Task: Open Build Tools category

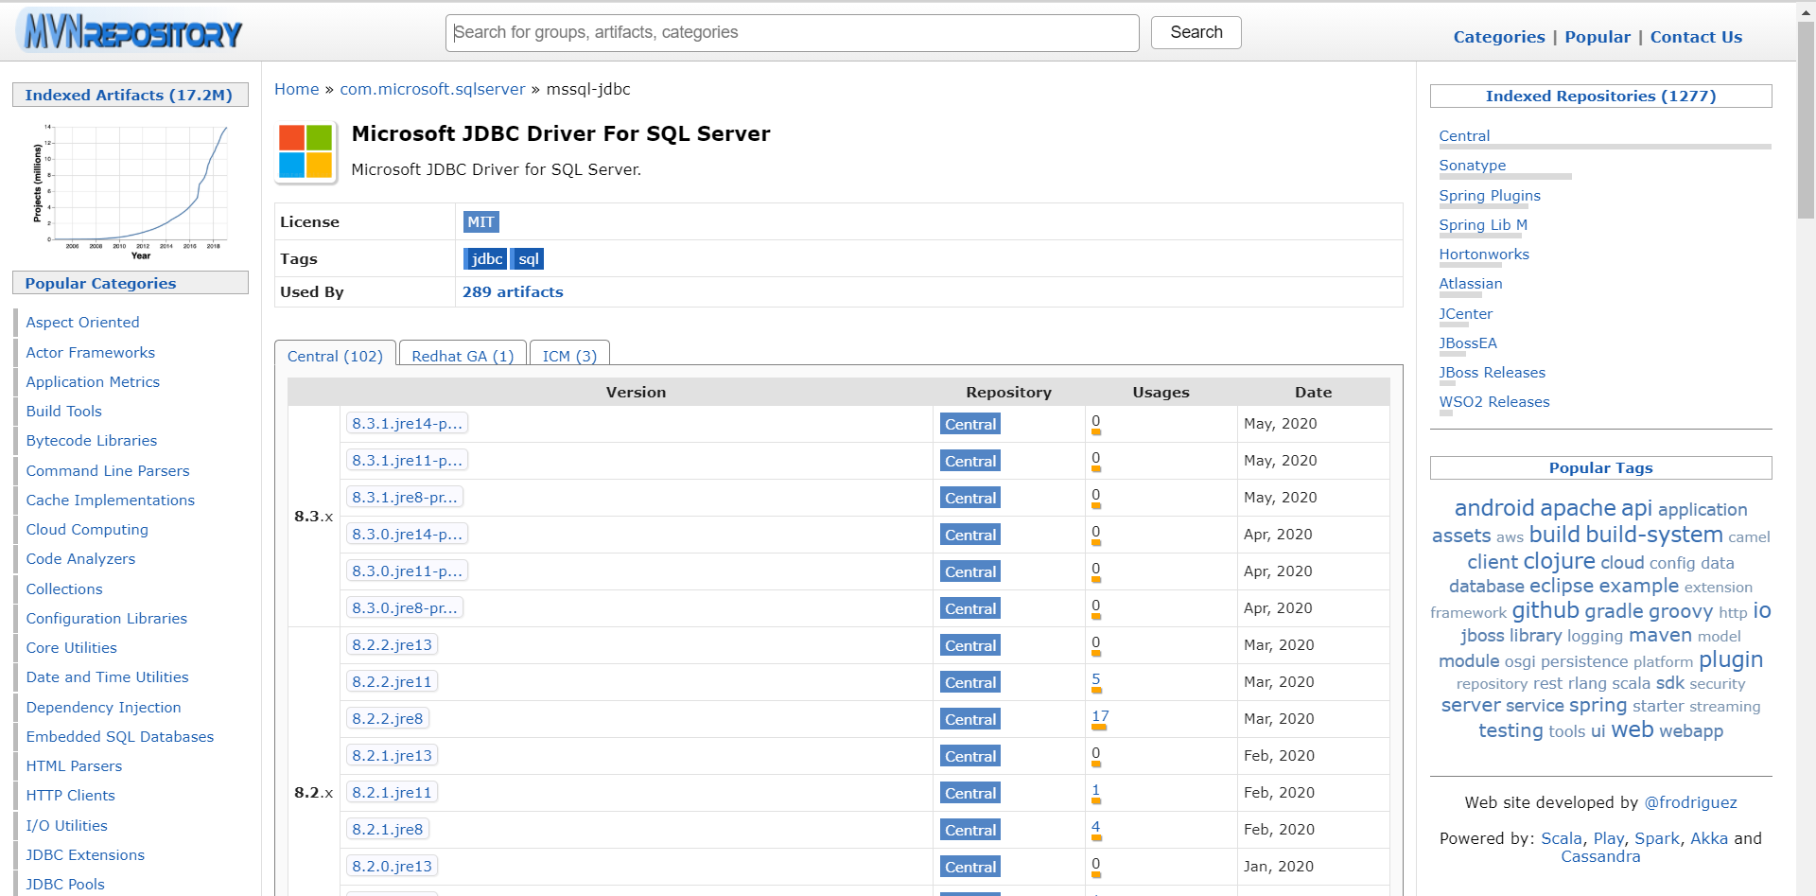Action: pos(63,411)
